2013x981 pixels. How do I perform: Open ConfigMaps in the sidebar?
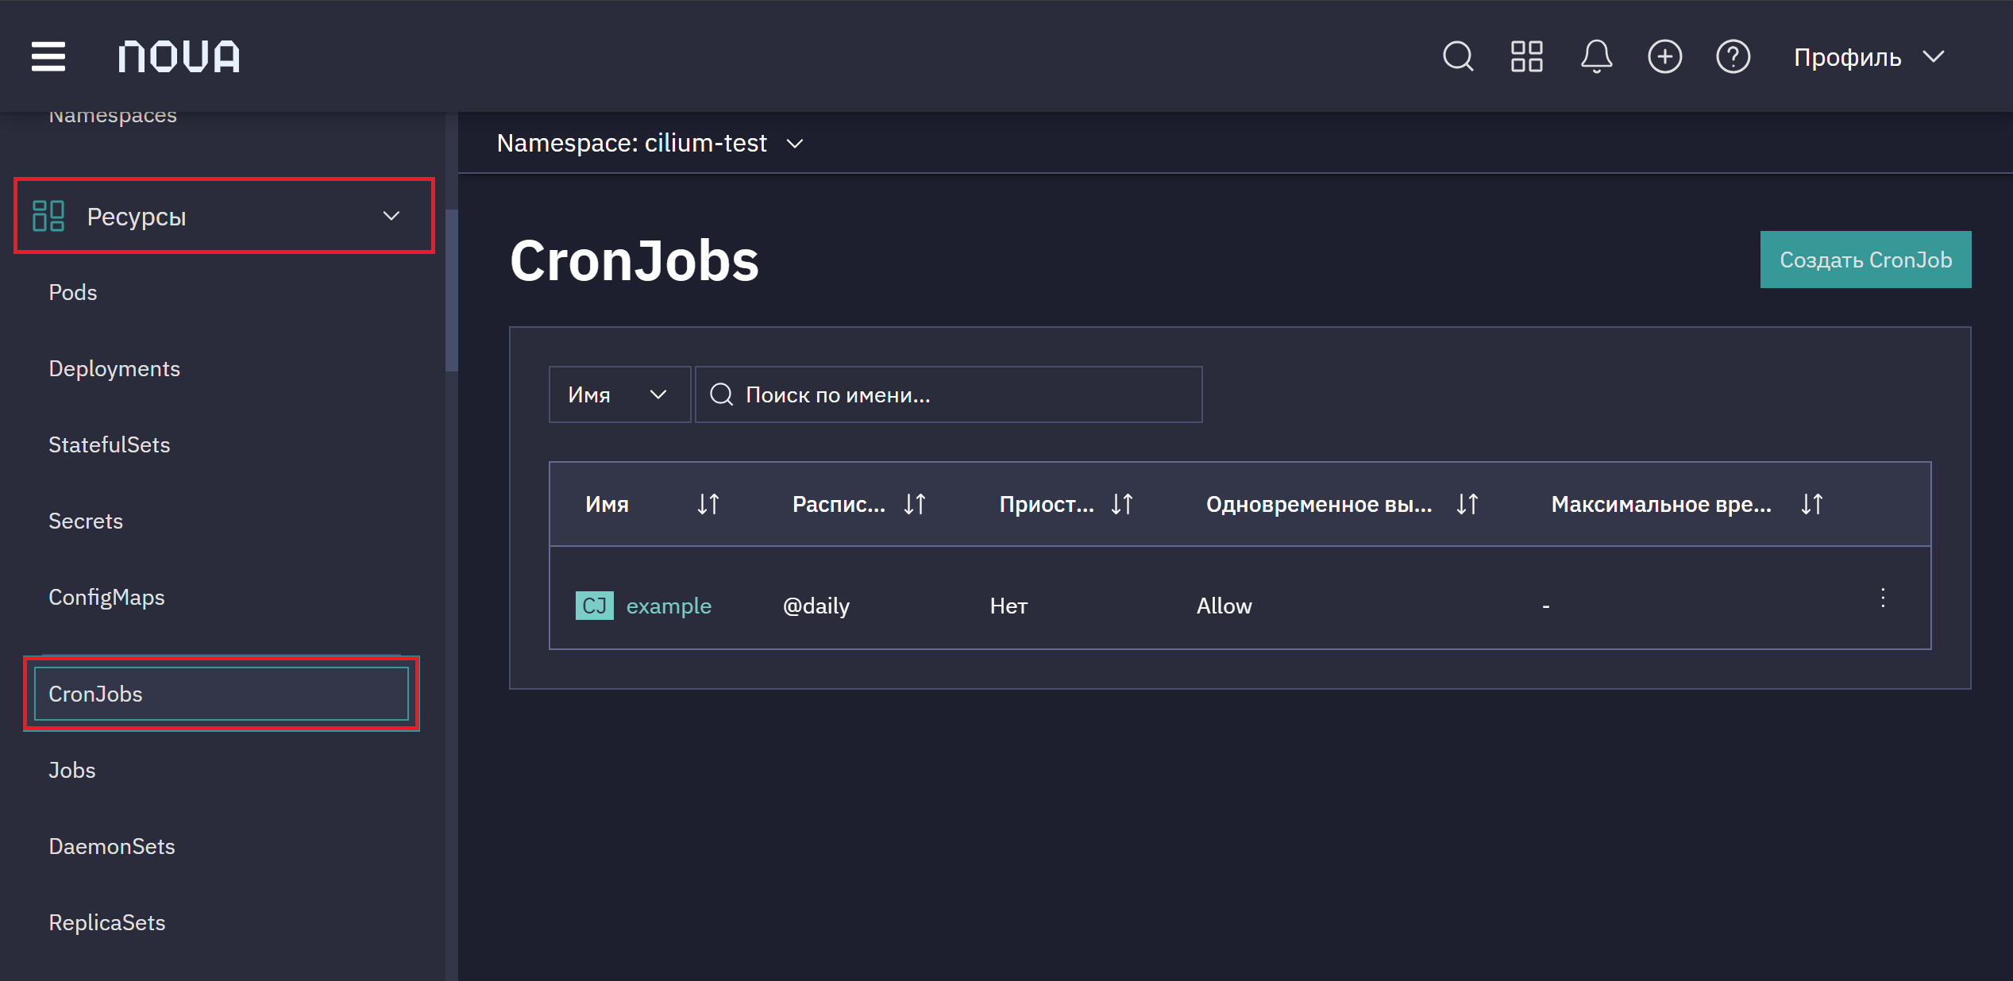tap(106, 597)
